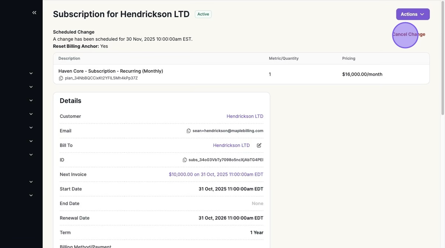This screenshot has height=248, width=445.
Task: Click the edit icon next to Bill To
Action: click(x=259, y=145)
